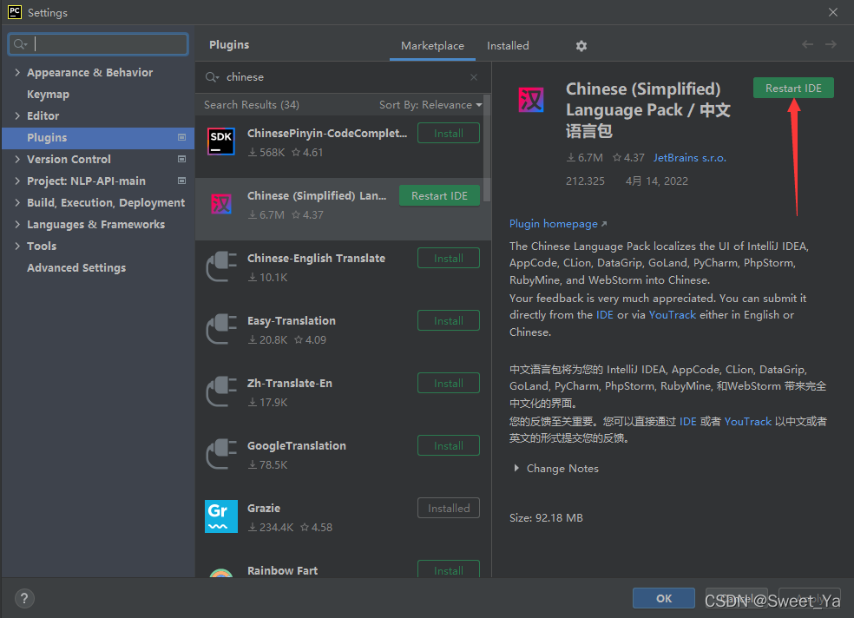Open YouTrack link in English description
854x618 pixels.
click(x=672, y=315)
